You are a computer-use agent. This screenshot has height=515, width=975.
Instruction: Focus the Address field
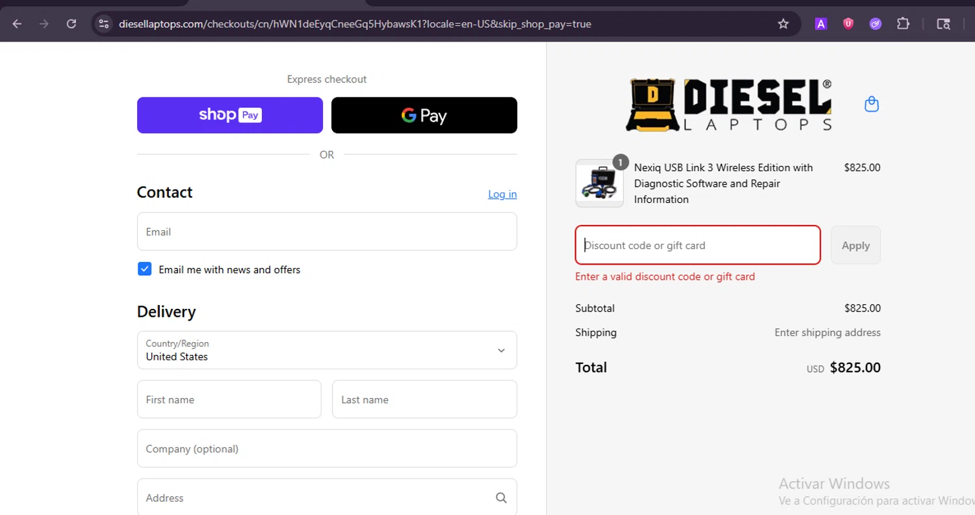[x=327, y=497]
